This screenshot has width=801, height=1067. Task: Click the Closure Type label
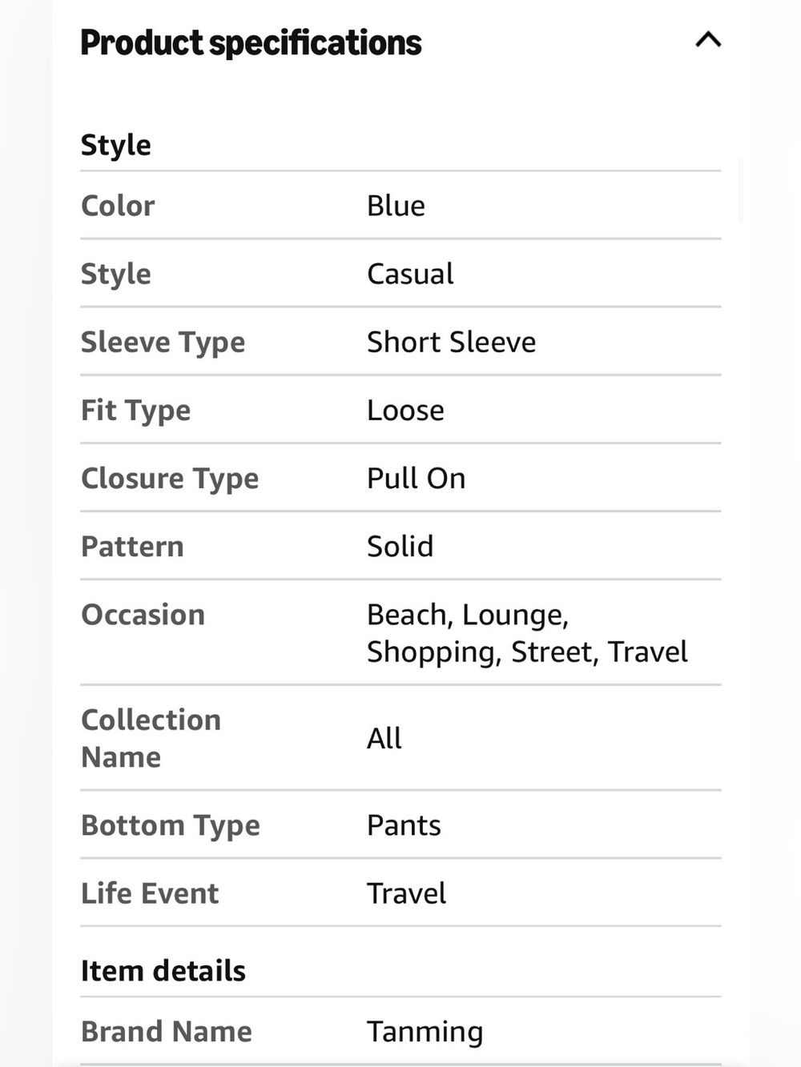170,479
